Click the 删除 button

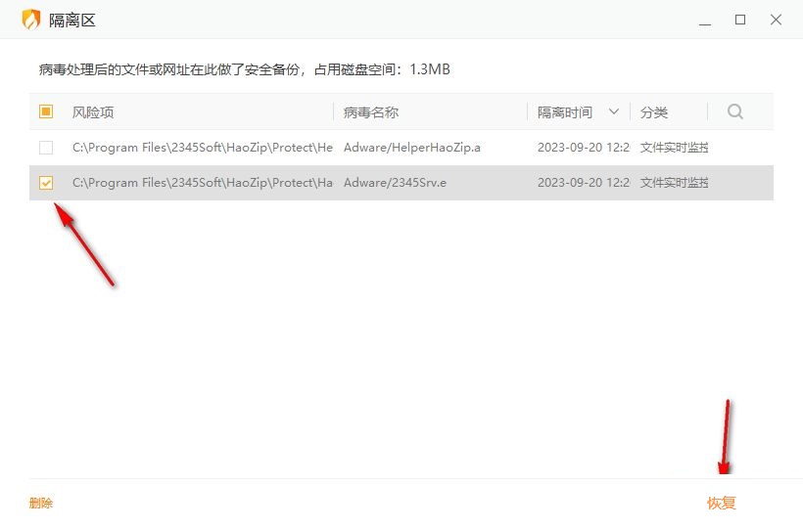click(x=41, y=503)
